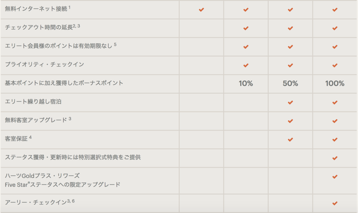The height and width of the screenshot is (213, 358).
Task: Click the 50% bonus points value
Action: tap(290, 84)
